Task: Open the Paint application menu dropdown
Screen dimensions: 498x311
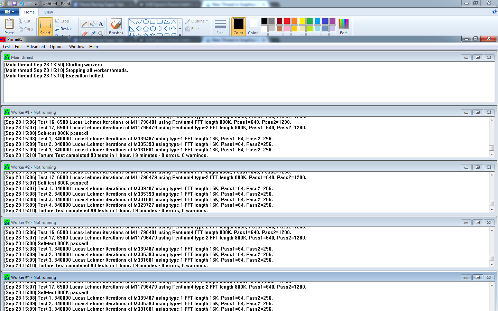Action: pos(9,12)
